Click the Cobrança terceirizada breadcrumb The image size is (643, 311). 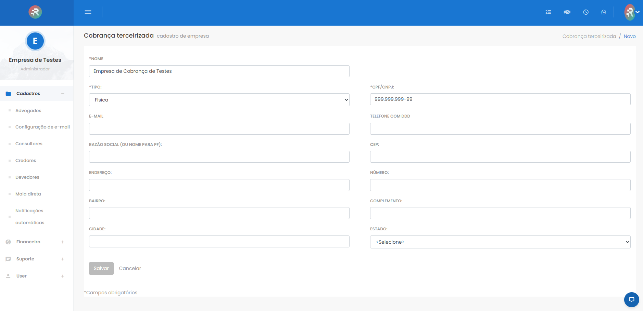pos(589,36)
